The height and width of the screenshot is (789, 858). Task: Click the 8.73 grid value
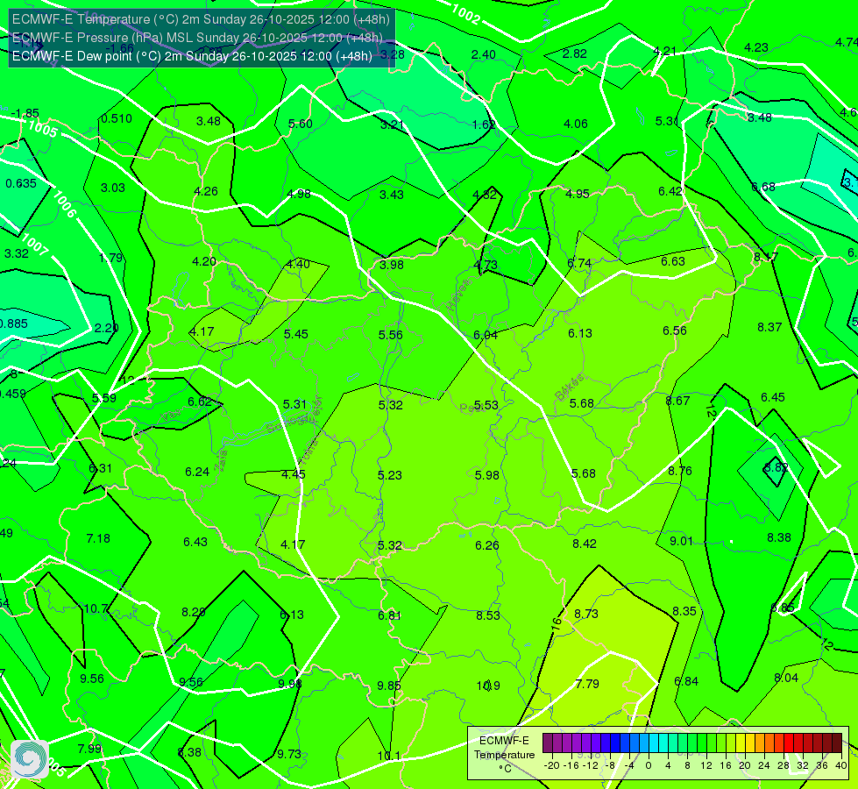coord(586,614)
